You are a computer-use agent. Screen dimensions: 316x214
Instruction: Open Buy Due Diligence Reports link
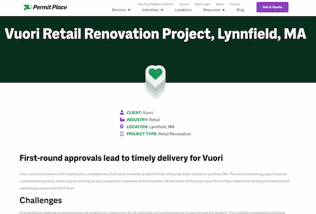156,4
